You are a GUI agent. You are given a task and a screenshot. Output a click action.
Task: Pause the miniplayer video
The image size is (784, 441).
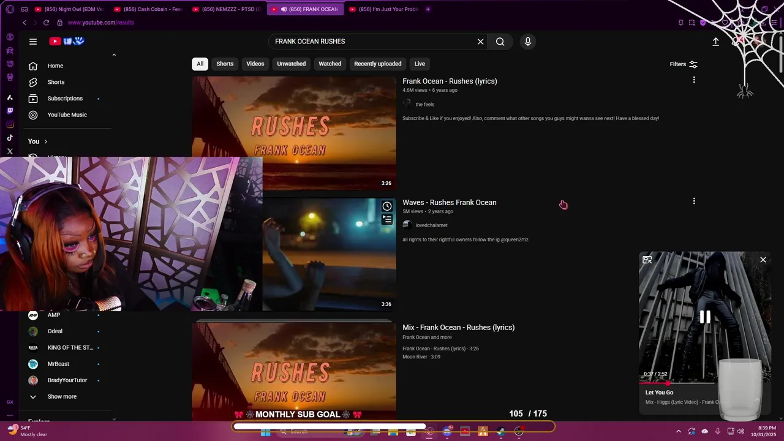705,317
